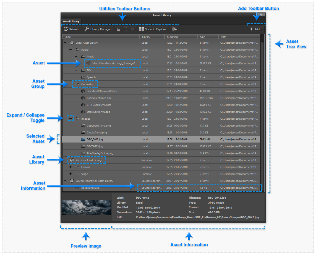
Task: Collapse the Geometry folder
Action: 70,84
